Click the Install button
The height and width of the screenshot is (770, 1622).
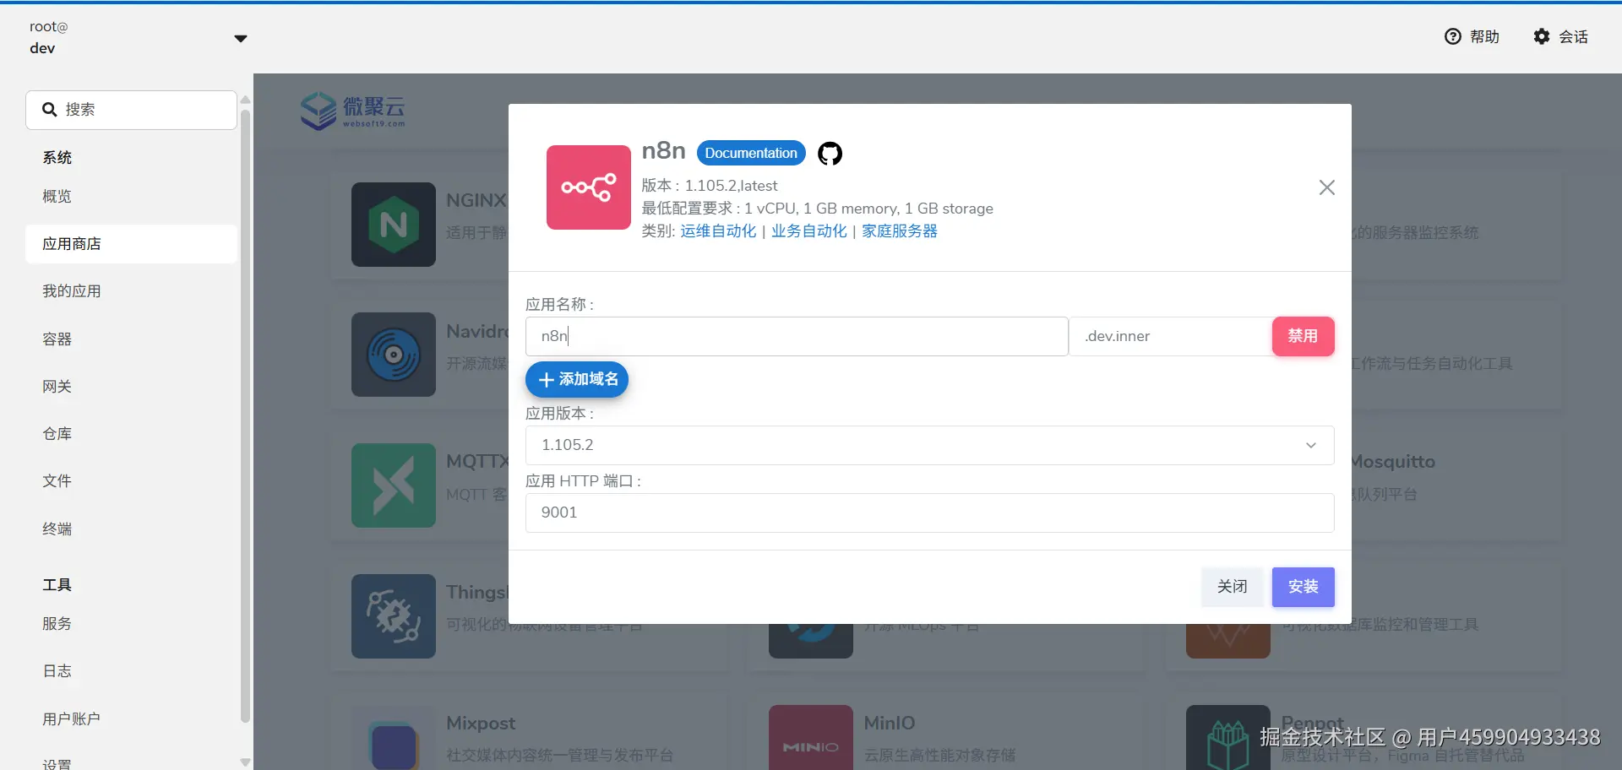pyautogui.click(x=1303, y=587)
